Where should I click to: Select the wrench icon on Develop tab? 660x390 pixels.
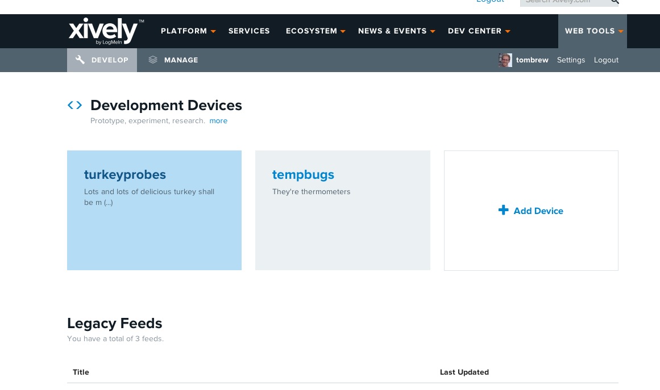pos(80,60)
